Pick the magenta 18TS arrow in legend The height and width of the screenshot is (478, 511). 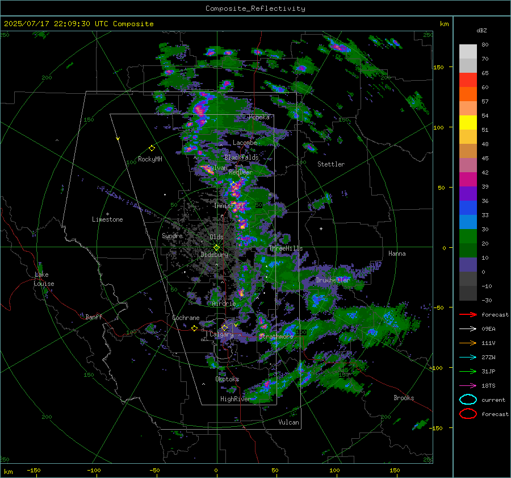coord(468,386)
